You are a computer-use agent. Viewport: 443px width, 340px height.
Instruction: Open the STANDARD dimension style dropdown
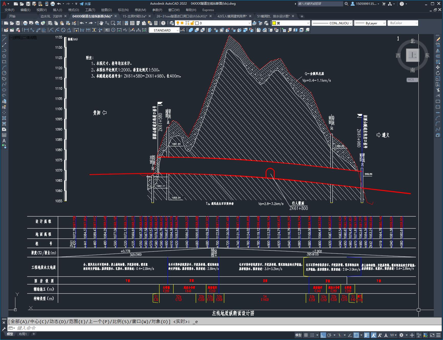165,30
